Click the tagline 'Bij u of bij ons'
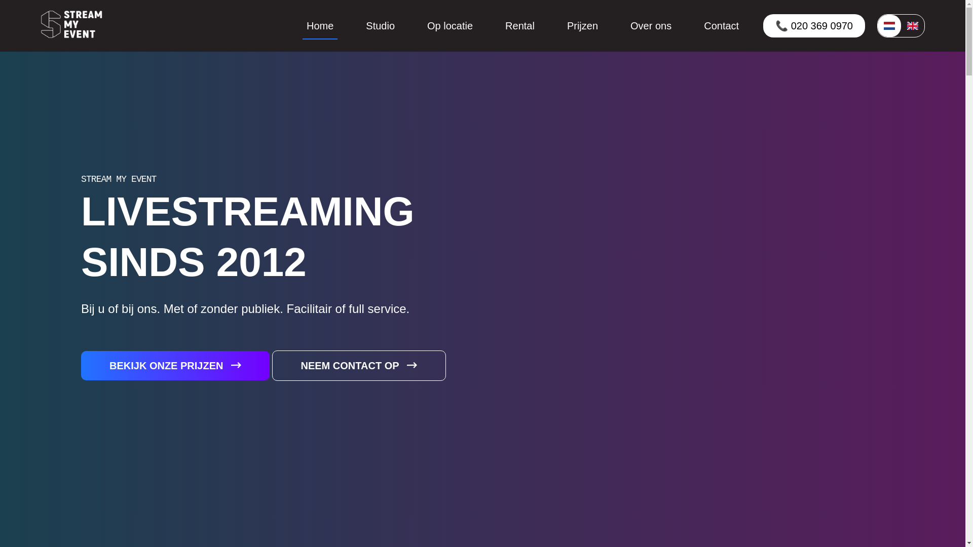 tap(245, 309)
